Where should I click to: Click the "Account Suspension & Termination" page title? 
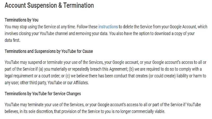(x=49, y=6)
